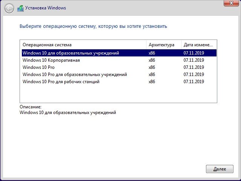Click the Windows Setup icon in title bar
This screenshot has height=181, width=241.
coord(20,8)
